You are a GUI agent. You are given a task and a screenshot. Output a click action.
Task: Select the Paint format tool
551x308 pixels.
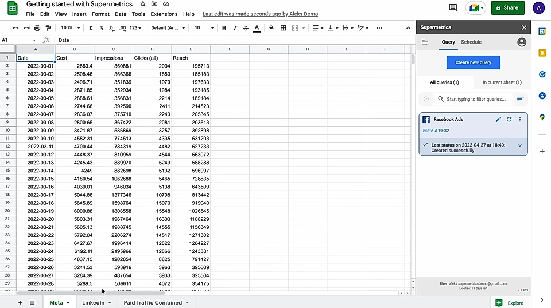click(48, 28)
